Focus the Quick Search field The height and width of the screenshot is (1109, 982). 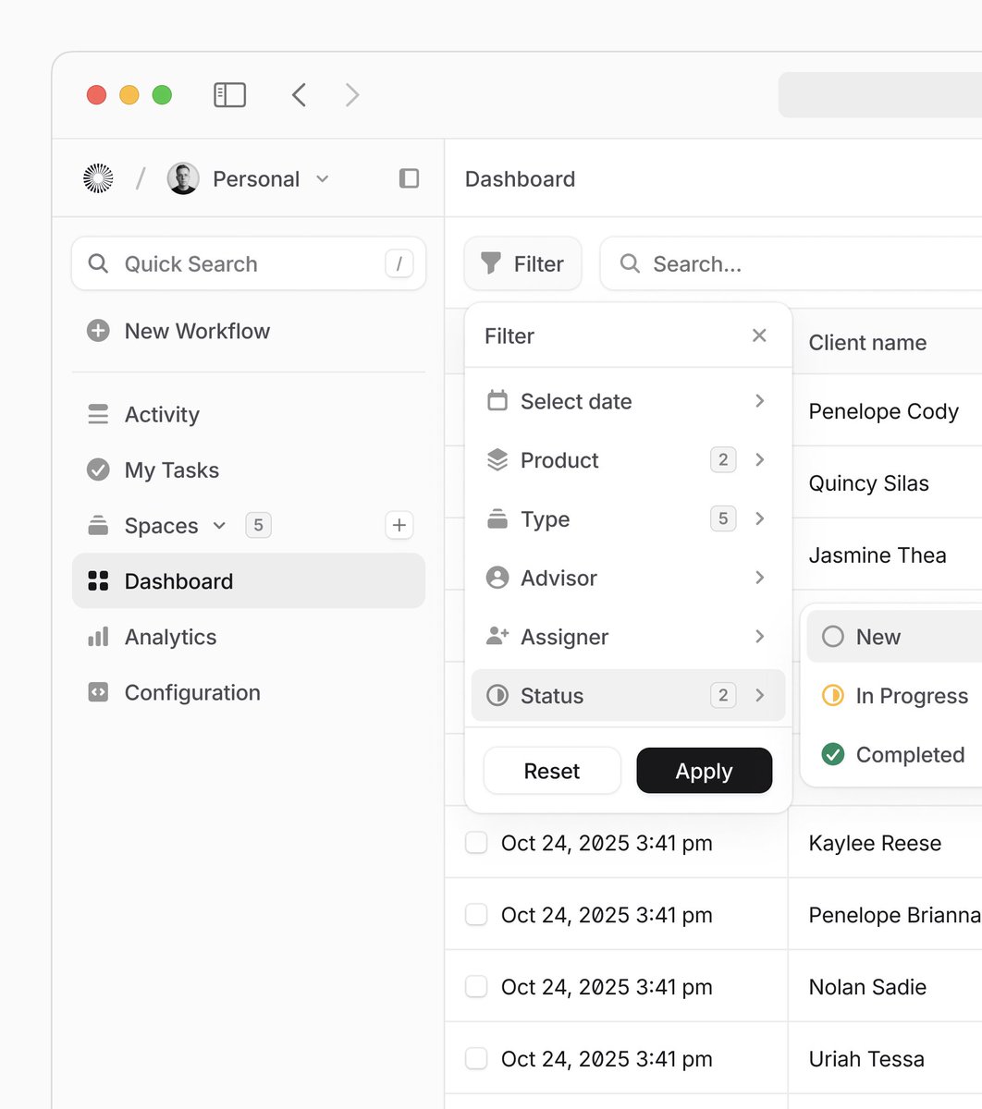coord(249,263)
